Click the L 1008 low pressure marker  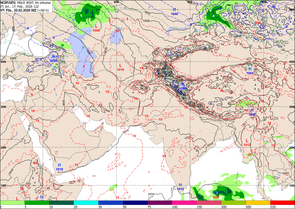[96, 28]
